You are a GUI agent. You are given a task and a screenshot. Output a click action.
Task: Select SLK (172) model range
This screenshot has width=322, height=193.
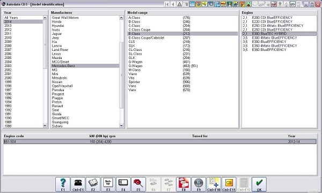[183, 46]
